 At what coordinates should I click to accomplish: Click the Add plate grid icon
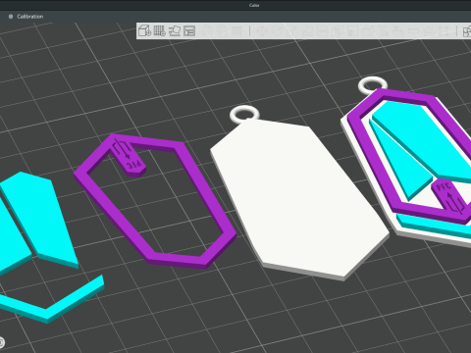pos(159,30)
